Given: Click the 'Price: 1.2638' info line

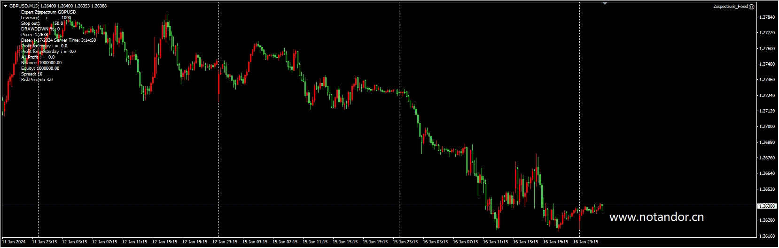Looking at the screenshot, I should click(34, 35).
